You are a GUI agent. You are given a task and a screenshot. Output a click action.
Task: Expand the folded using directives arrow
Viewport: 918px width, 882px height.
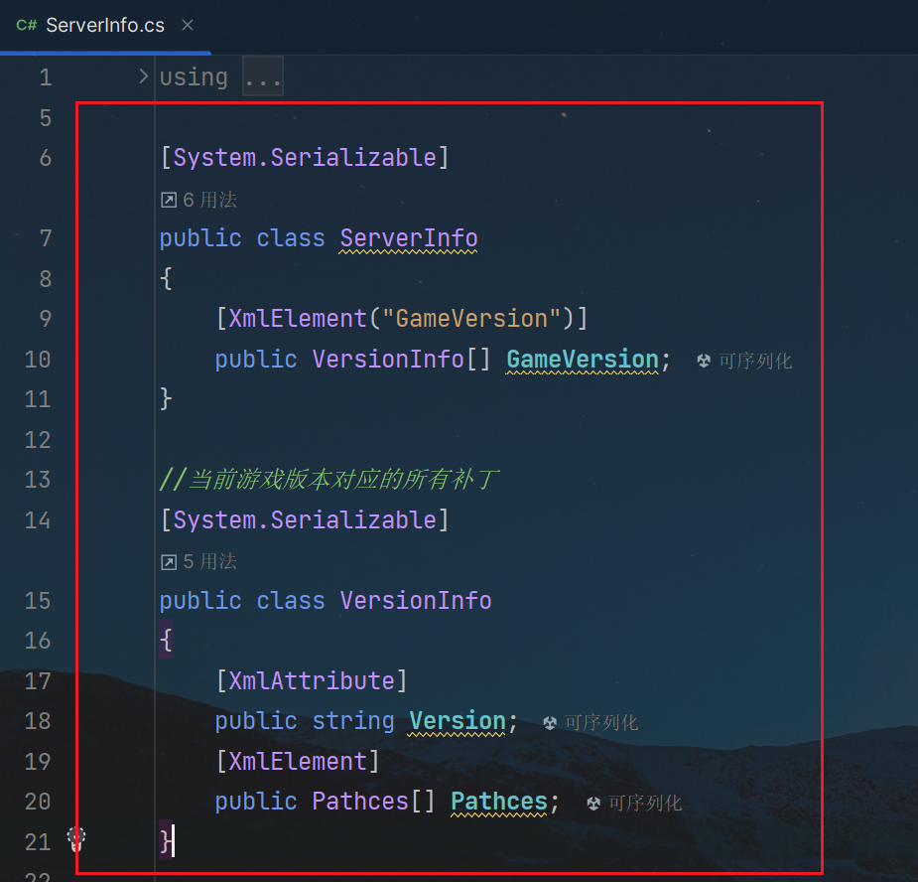coord(144,76)
